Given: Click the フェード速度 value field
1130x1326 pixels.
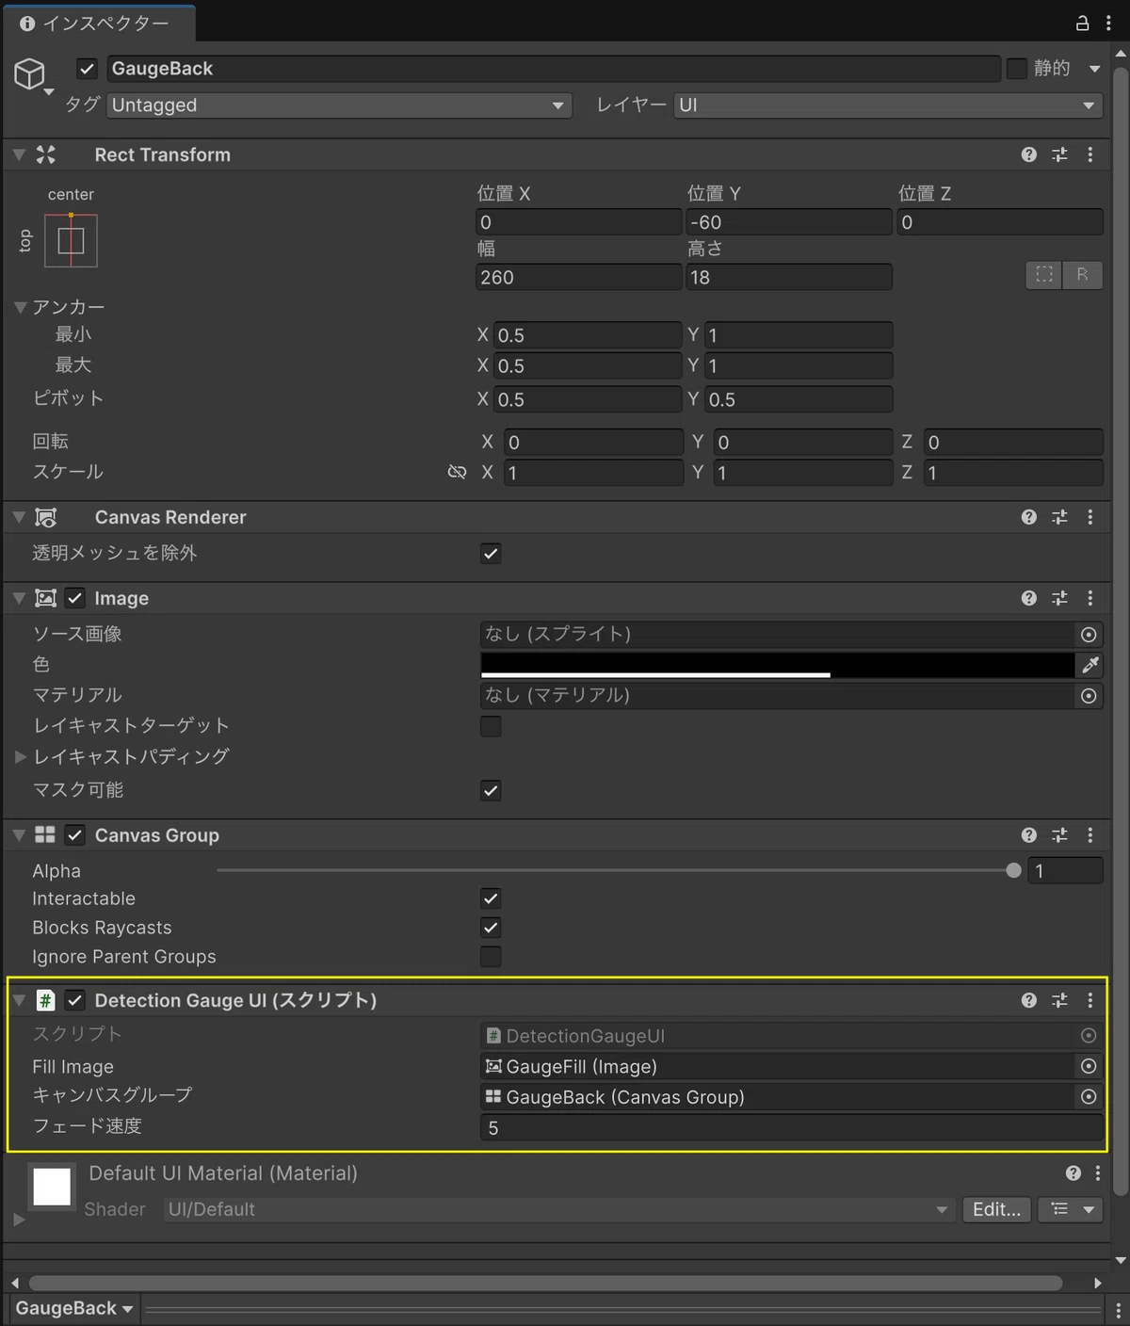Looking at the screenshot, I should [791, 1128].
